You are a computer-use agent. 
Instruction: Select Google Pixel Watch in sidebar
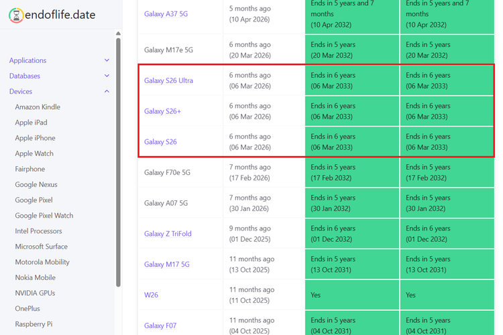click(44, 216)
